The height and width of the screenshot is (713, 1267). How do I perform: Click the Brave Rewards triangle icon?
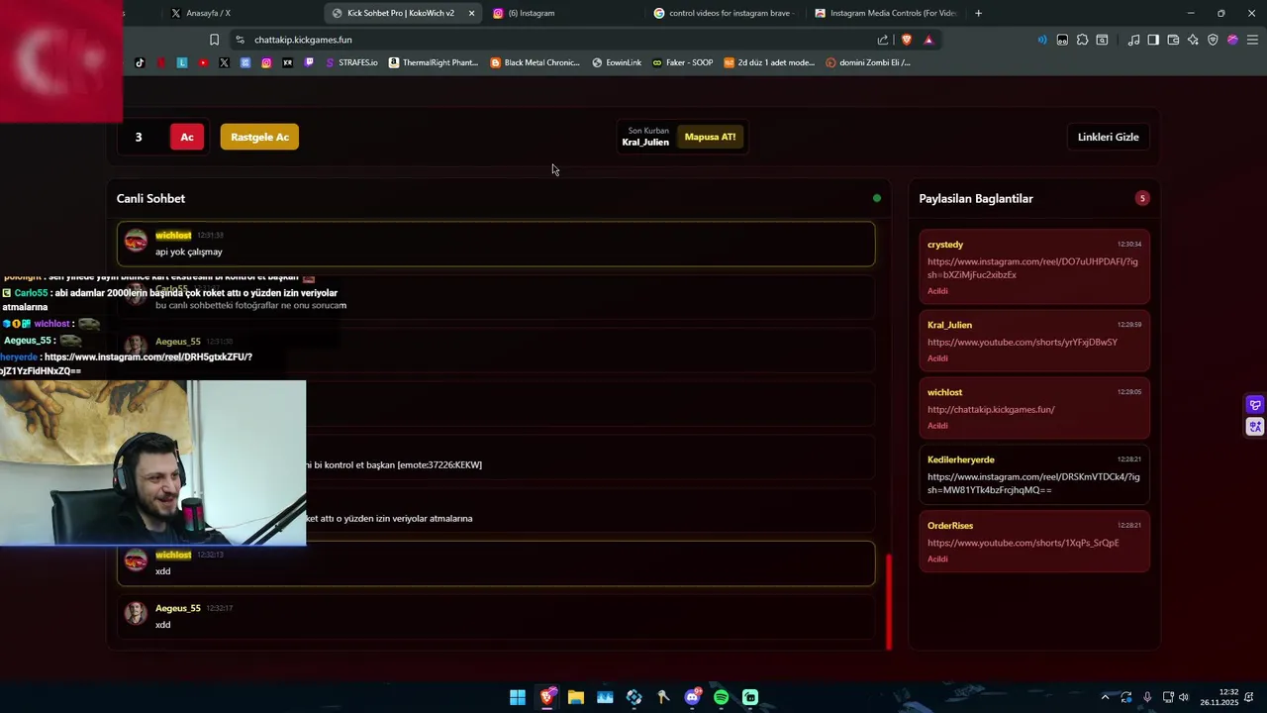(x=928, y=40)
